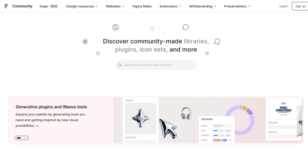308x154 pixels.
Task: Click the small smiley face icon
Action: [x=164, y=33]
